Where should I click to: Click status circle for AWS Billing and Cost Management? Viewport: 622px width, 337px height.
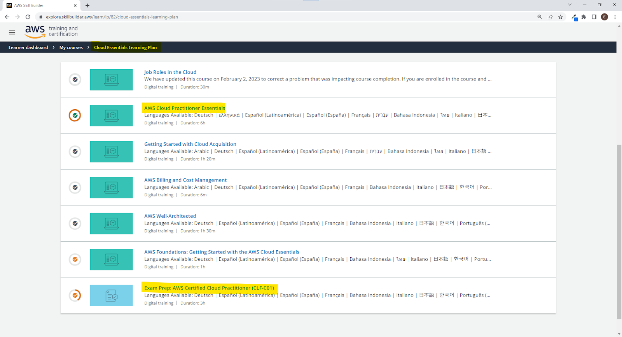[x=75, y=187]
